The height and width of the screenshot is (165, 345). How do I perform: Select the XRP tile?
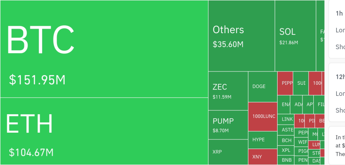pyautogui.click(x=228, y=152)
